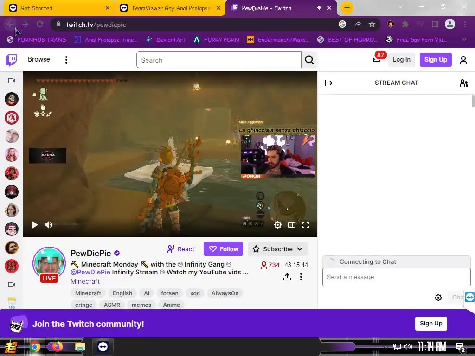
Task: Click the Sign Up button in header
Action: tap(435, 60)
